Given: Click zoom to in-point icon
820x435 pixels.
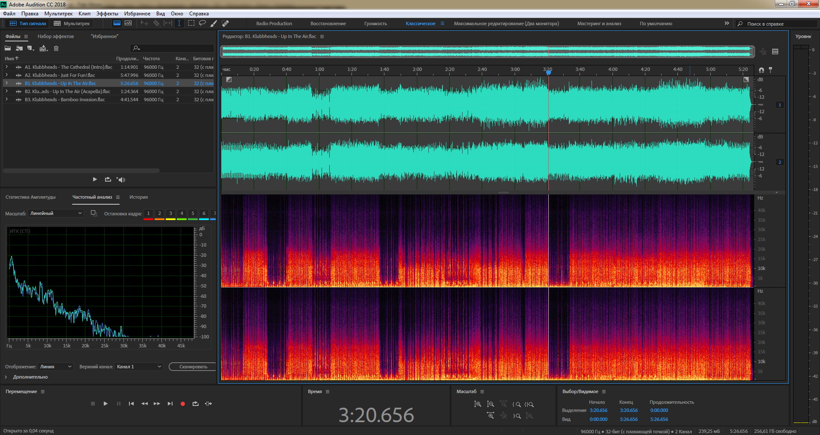Looking at the screenshot, I should (x=517, y=404).
